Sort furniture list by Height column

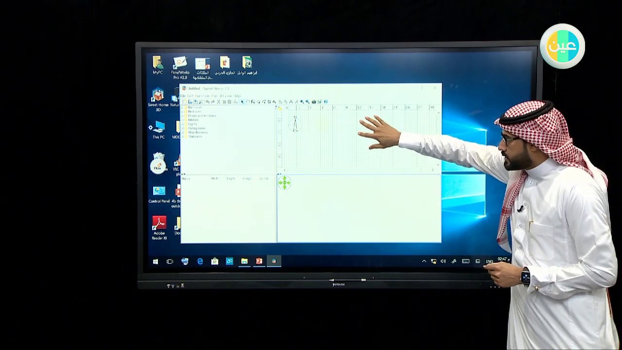[247, 178]
